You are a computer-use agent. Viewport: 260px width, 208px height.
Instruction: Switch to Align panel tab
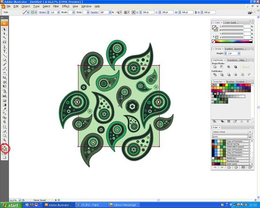(242, 60)
